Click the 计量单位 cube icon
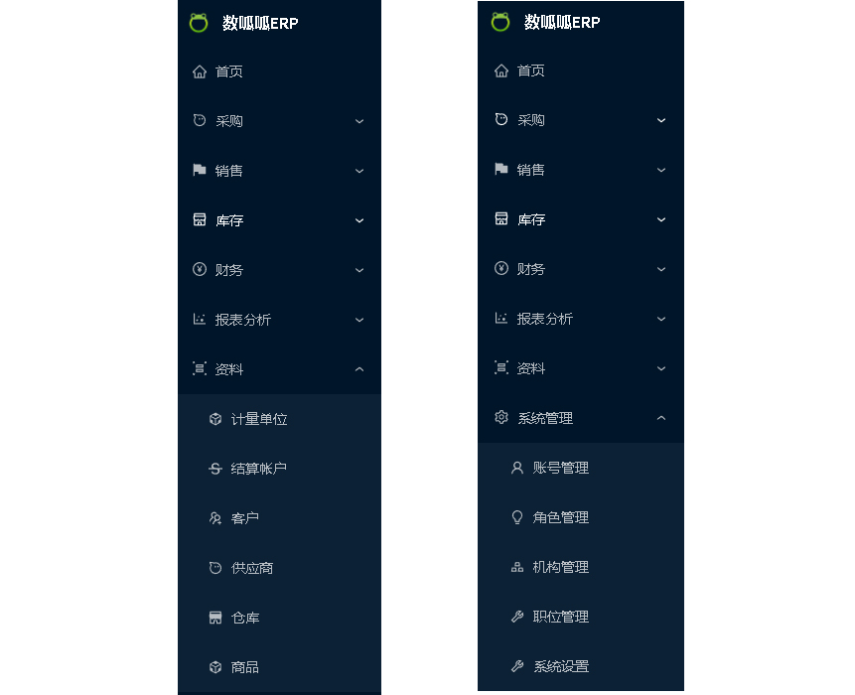This screenshot has height=695, width=855. tap(215, 419)
